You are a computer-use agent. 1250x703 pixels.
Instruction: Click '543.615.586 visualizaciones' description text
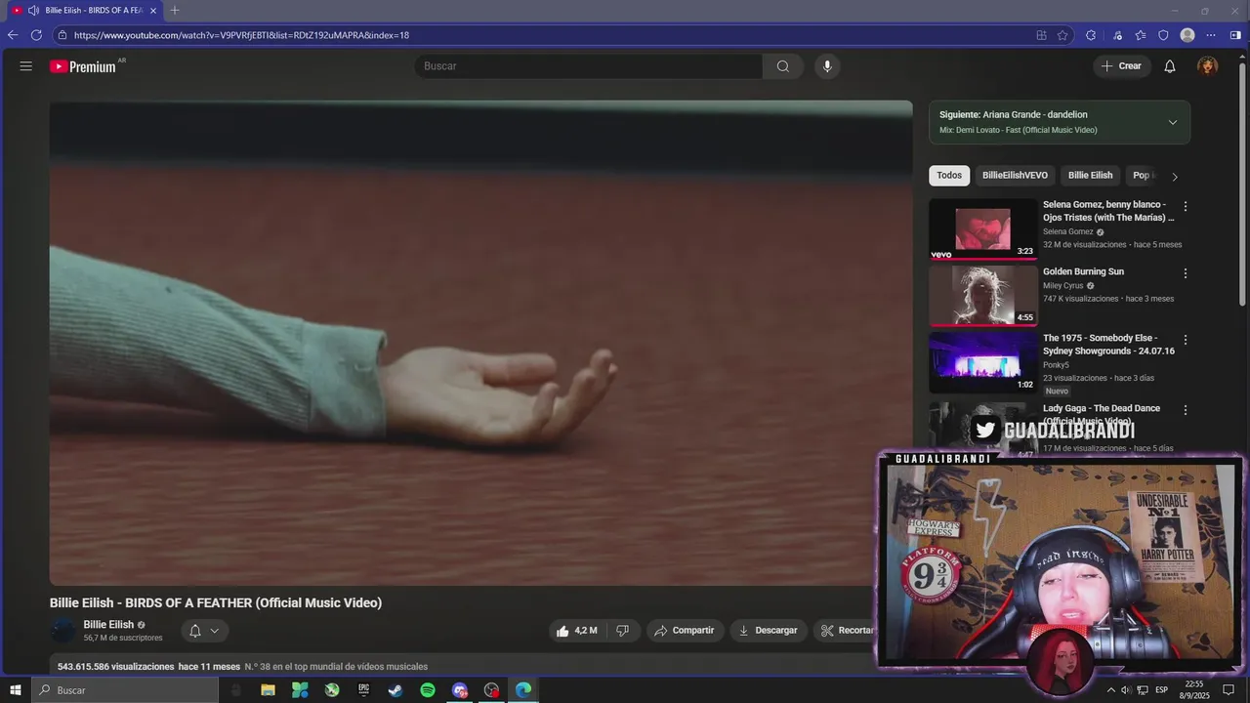[115, 667]
